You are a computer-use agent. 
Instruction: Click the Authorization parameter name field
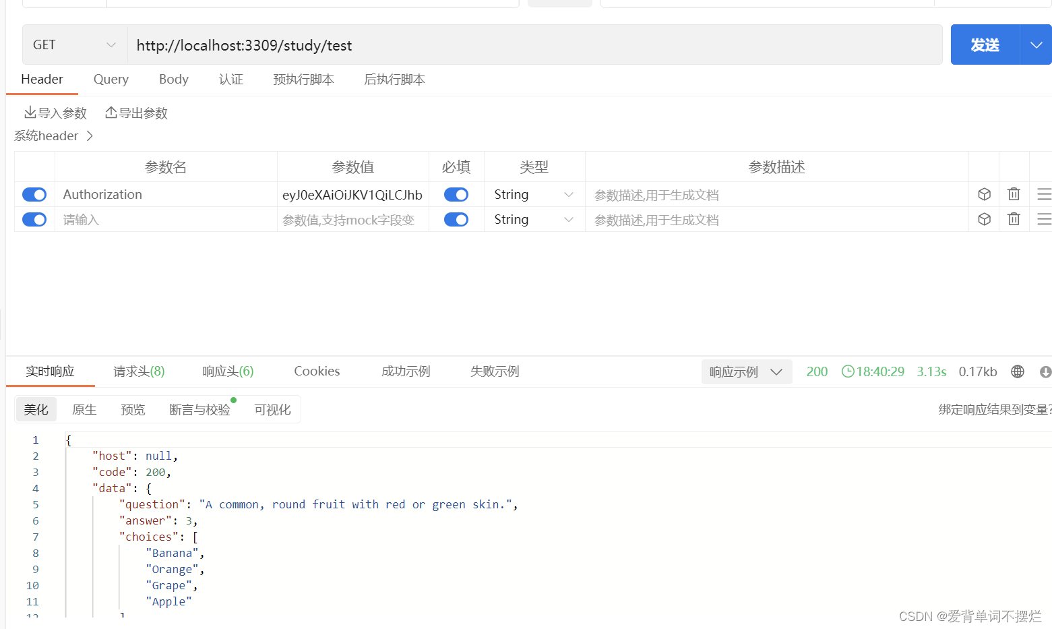pyautogui.click(x=166, y=194)
